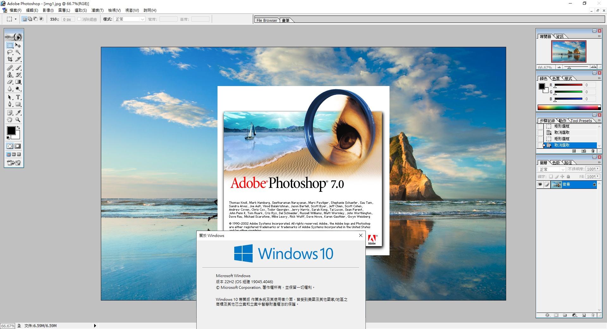Select the Slice tool
The width and height of the screenshot is (607, 329).
tap(18, 59)
